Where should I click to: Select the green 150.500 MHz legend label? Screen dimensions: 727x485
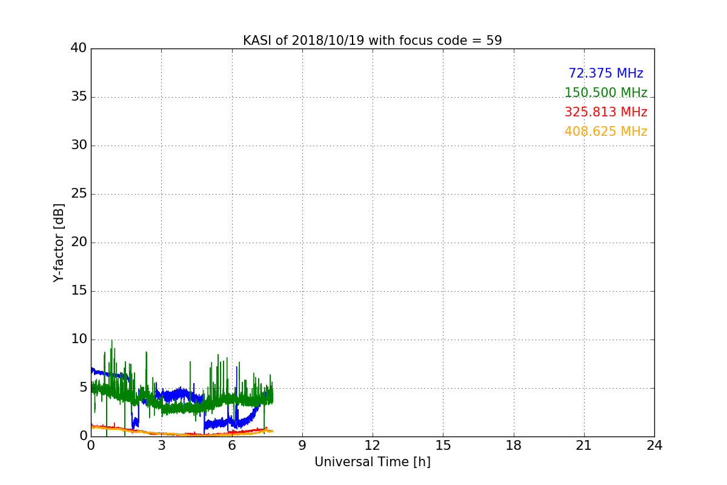(x=606, y=93)
